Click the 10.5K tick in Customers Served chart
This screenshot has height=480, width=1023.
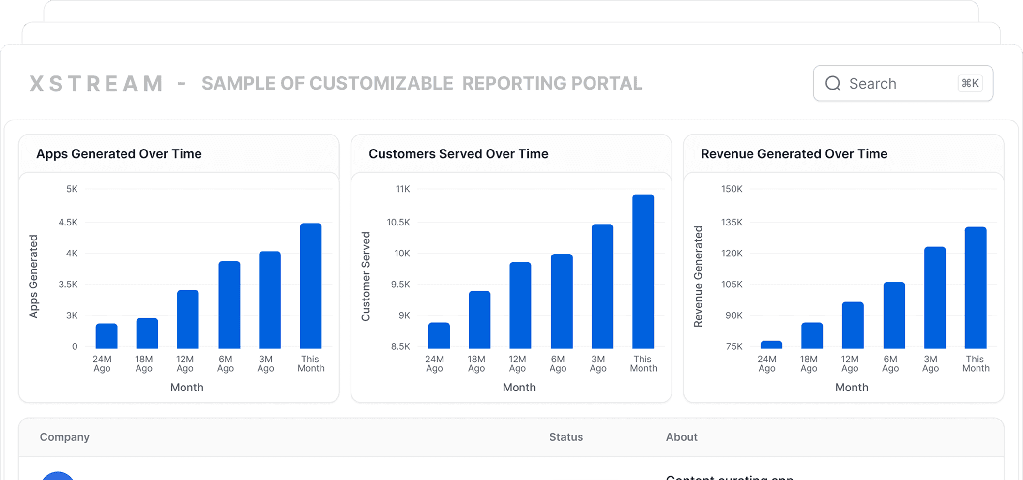(x=398, y=222)
